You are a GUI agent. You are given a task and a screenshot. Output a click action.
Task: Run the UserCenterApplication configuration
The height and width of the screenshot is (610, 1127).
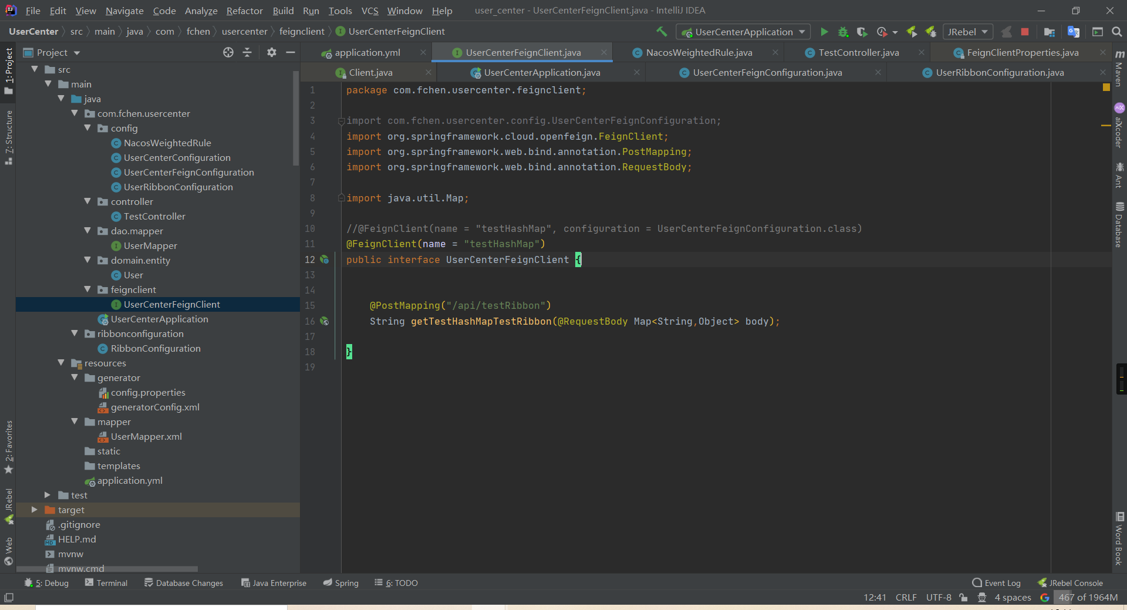coord(824,32)
